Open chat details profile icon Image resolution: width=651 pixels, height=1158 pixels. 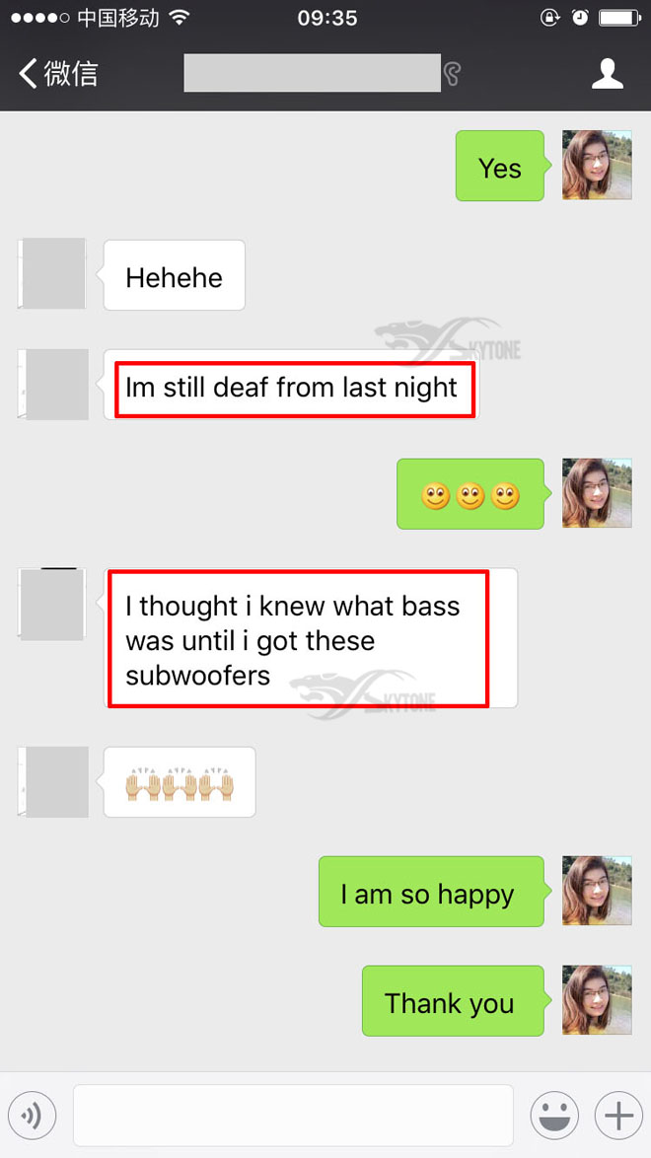(x=608, y=73)
